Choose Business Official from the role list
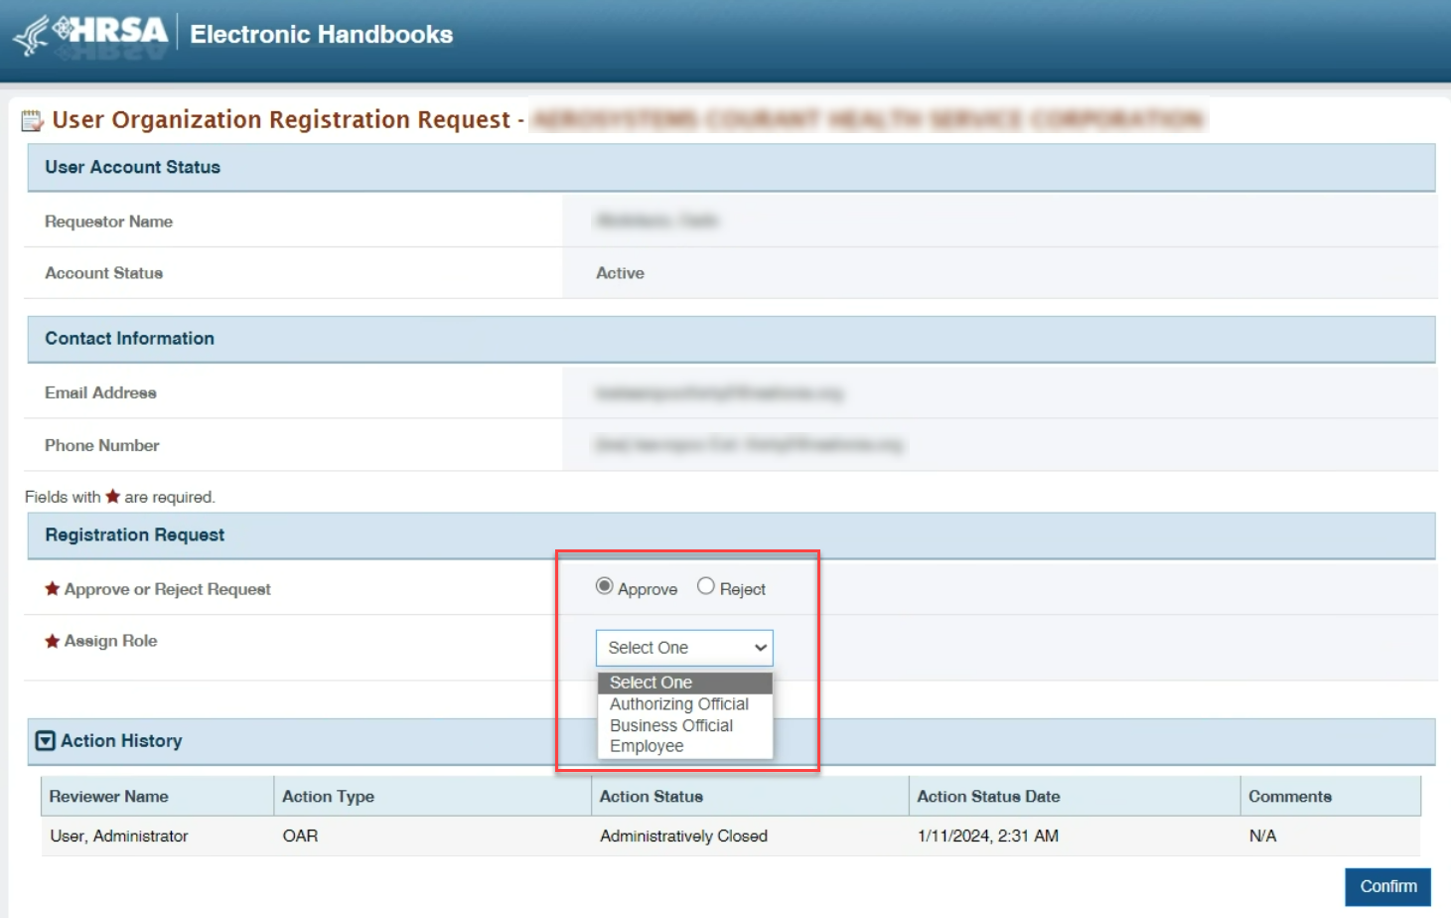Viewport: 1451px width, 918px height. (x=684, y=726)
